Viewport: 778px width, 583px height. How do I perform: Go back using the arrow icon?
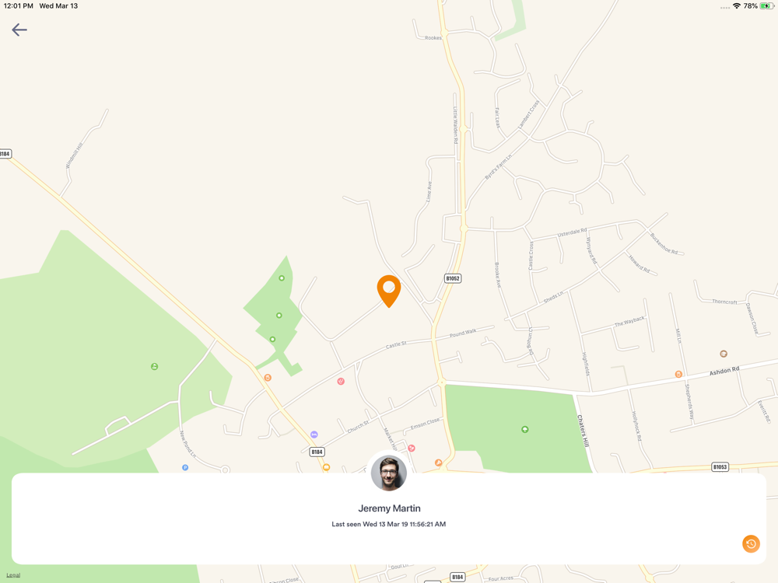click(19, 30)
